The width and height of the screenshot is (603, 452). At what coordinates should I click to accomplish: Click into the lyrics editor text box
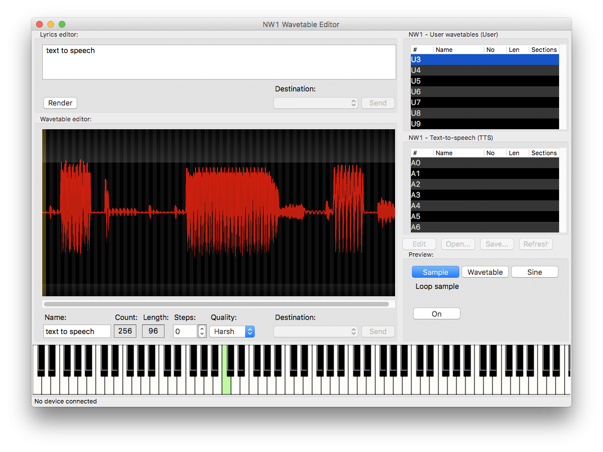[x=219, y=62]
